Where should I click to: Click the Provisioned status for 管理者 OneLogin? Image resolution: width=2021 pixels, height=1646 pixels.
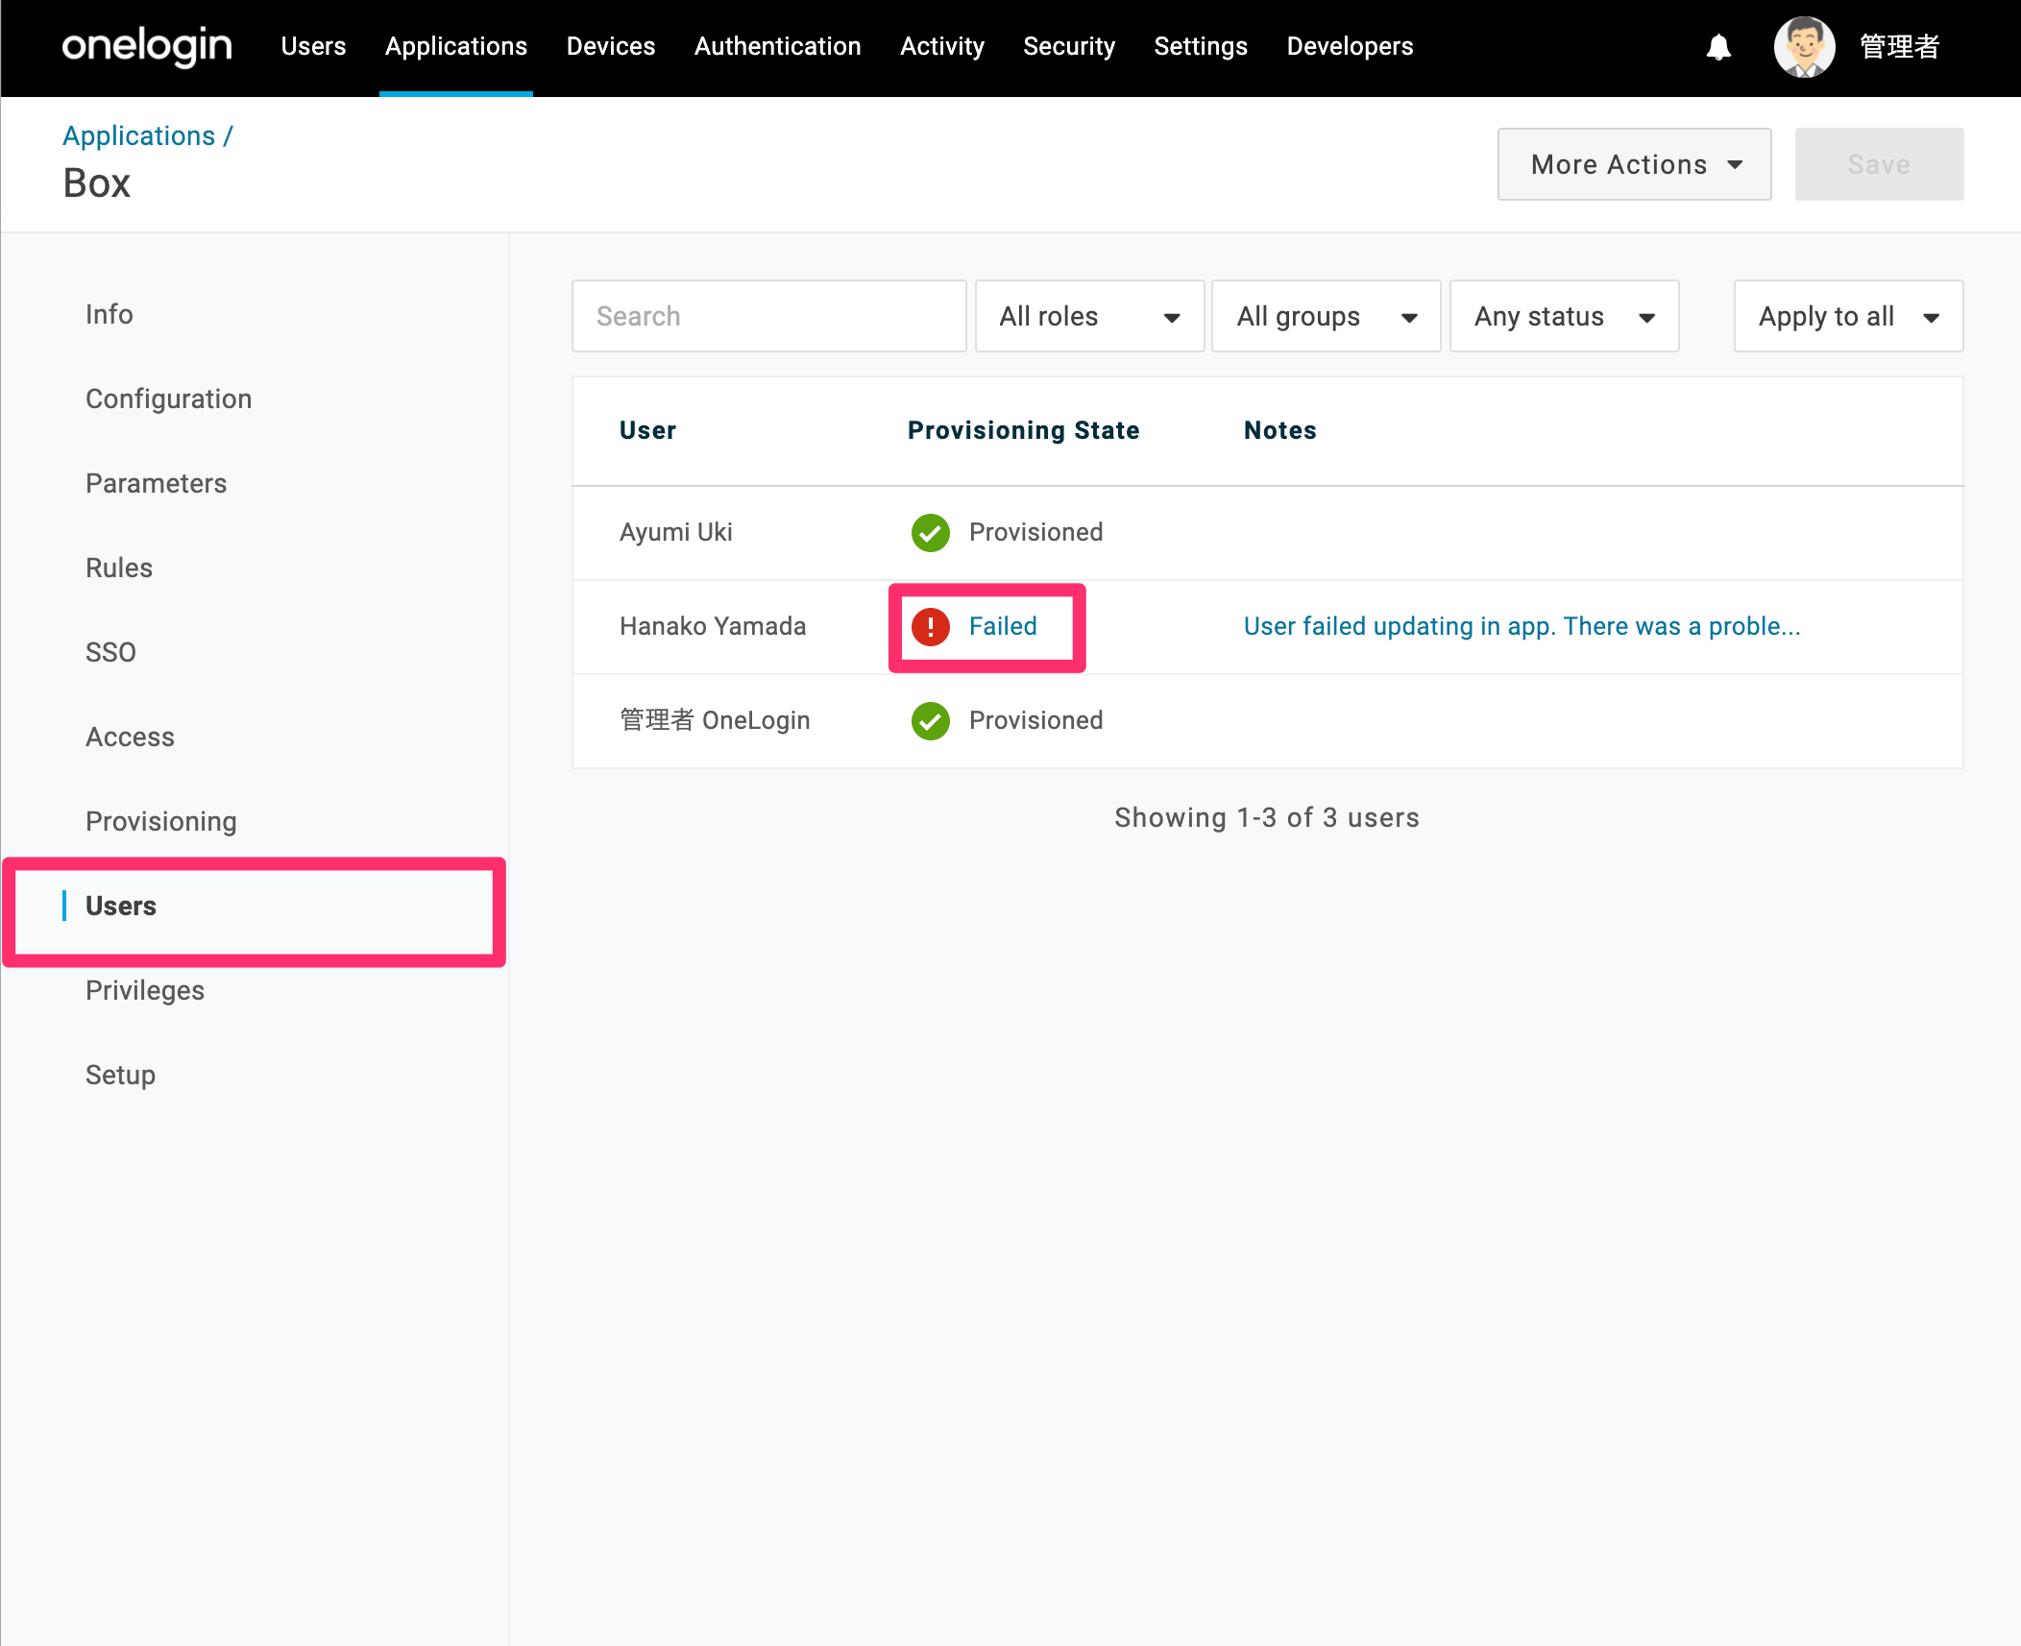click(1035, 720)
